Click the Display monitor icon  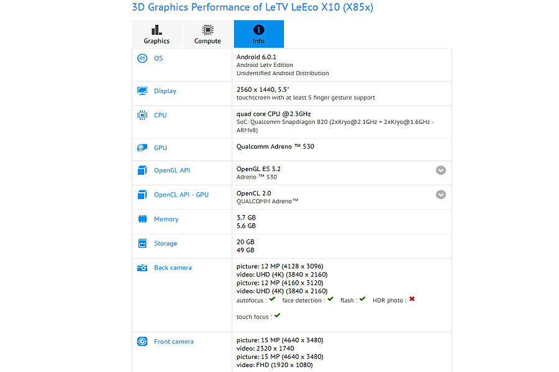click(x=142, y=91)
